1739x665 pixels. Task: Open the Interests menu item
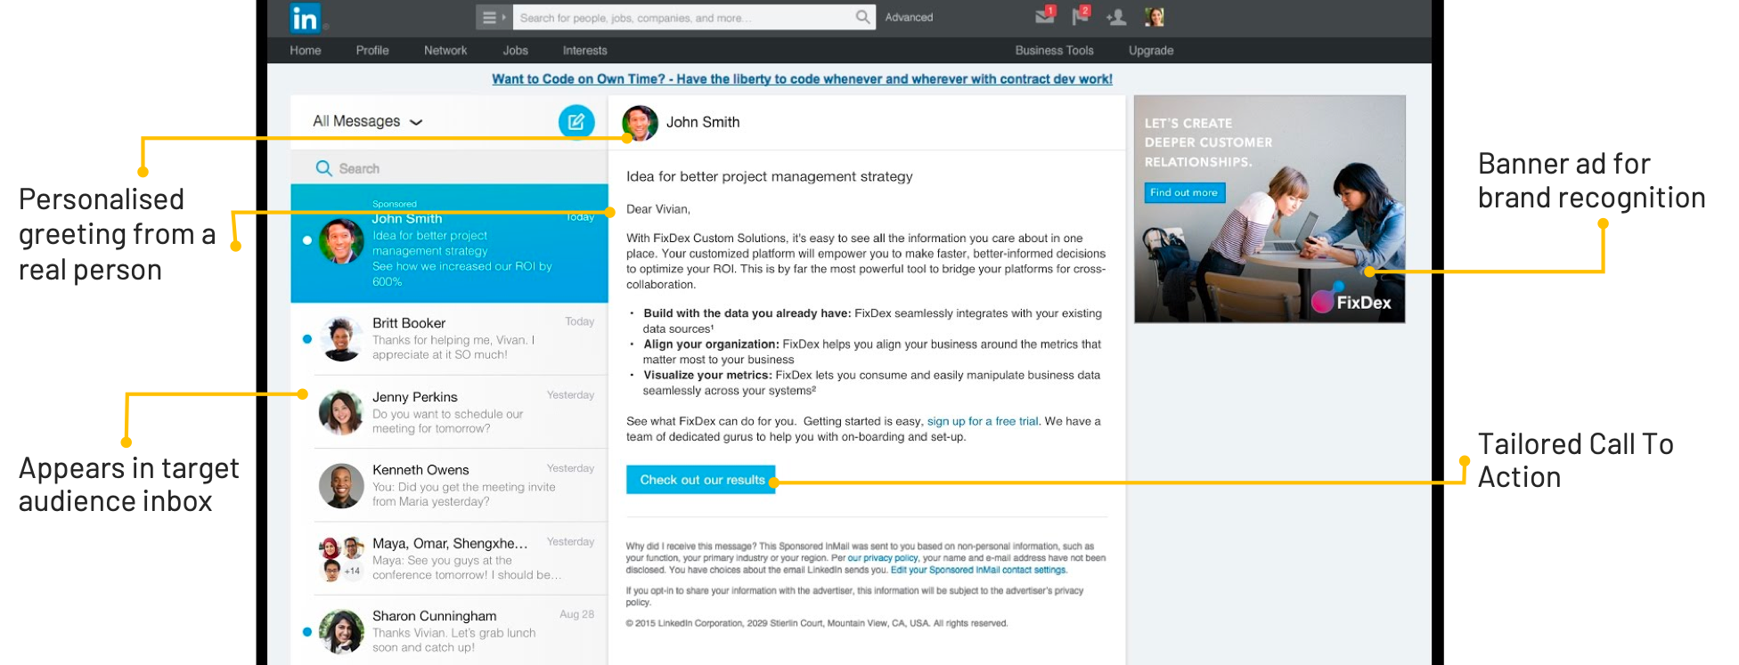[x=585, y=51]
